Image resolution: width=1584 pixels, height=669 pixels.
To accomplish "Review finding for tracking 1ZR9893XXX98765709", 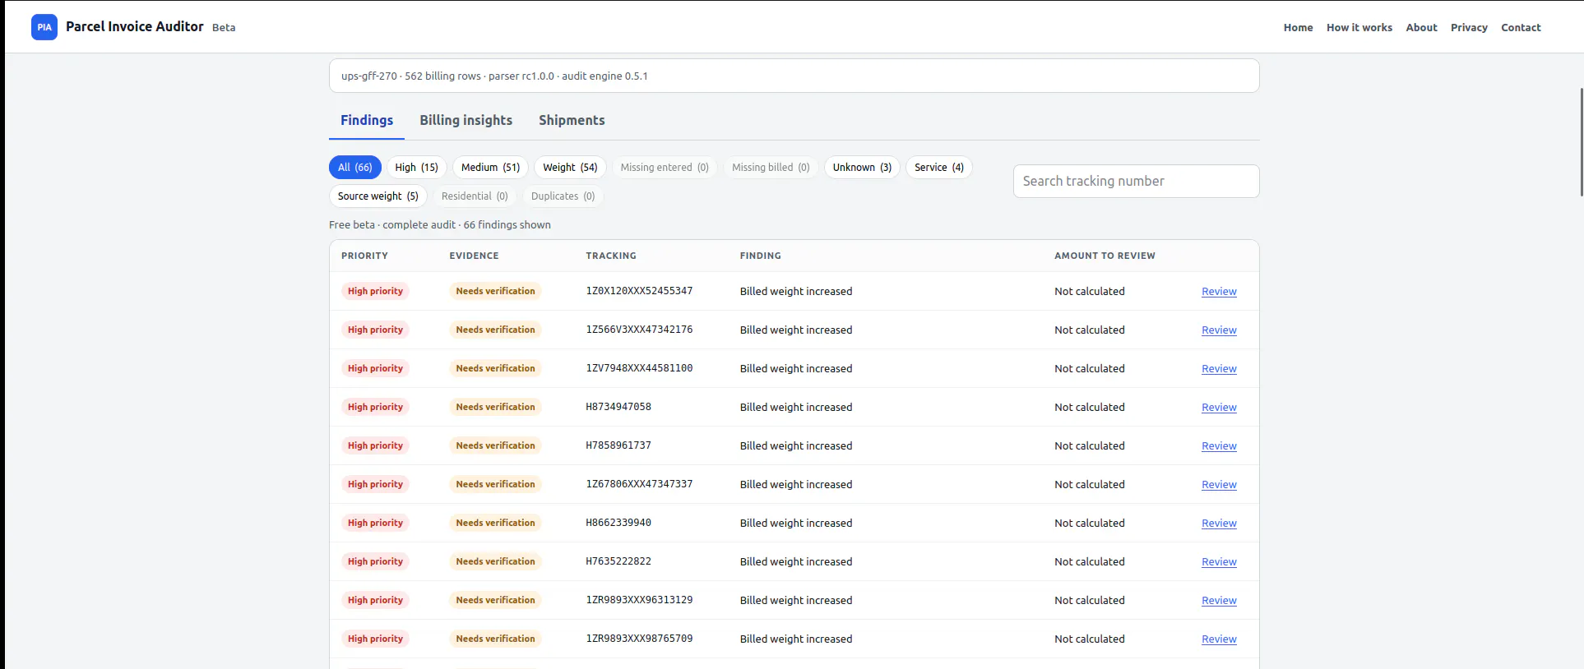I will coord(1219,639).
